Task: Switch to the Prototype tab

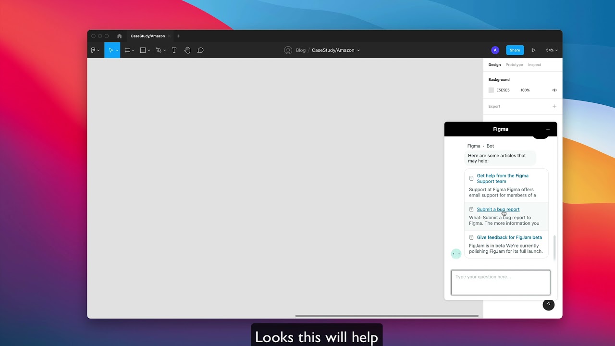Action: tap(514, 65)
